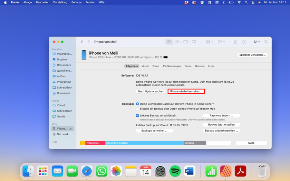This screenshot has width=290, height=181.
Task: Open Dropbox folder in sidebar
Action: tap(62, 59)
